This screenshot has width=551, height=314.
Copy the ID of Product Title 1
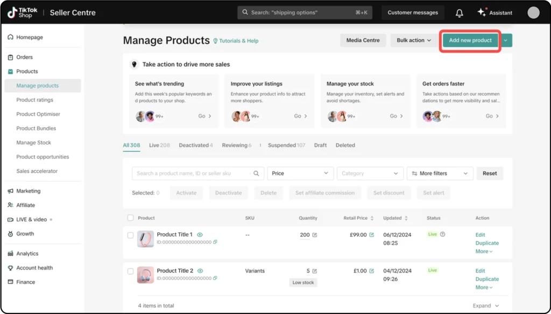click(215, 242)
